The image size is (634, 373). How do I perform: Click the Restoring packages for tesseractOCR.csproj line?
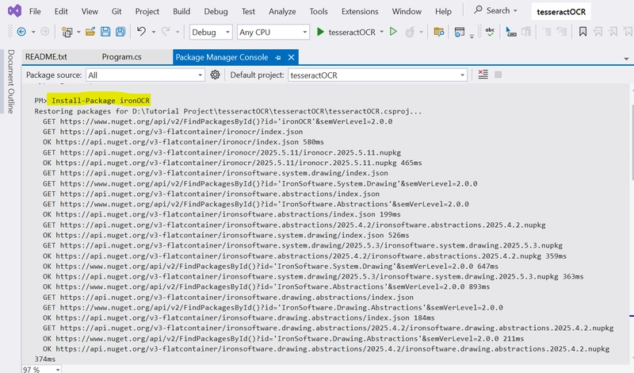click(228, 111)
